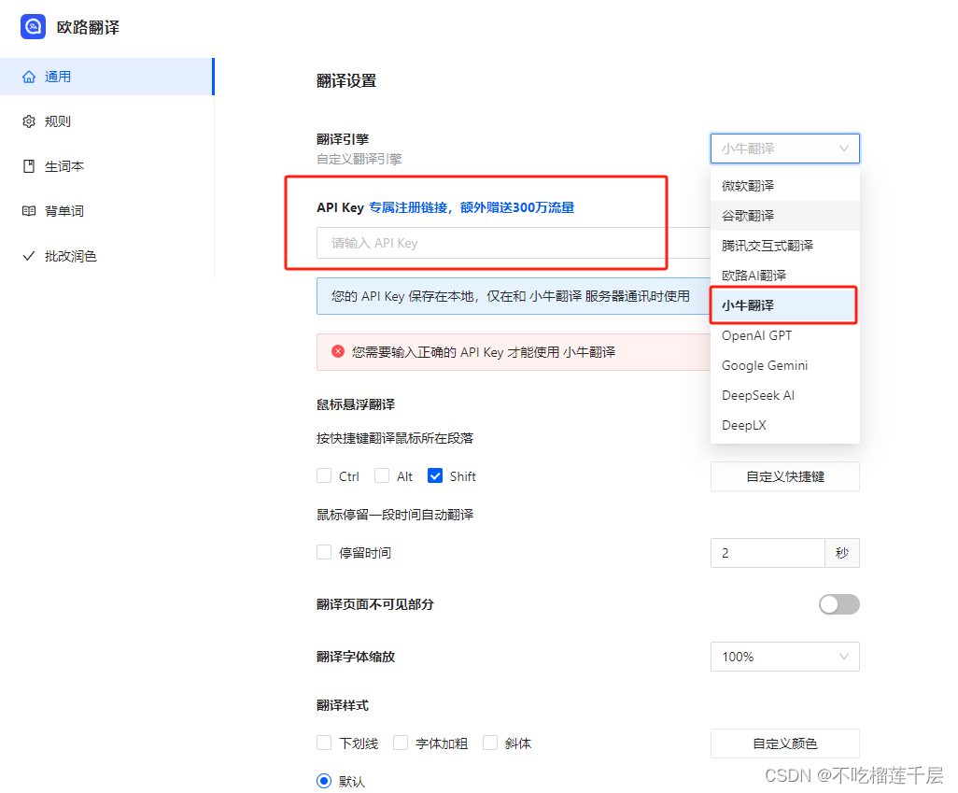Switch to the 背单词 page
The width and height of the screenshot is (958, 793).
tap(107, 211)
